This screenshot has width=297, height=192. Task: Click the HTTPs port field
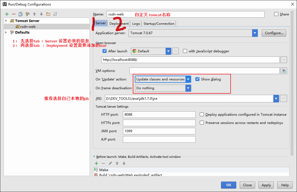click(159, 123)
